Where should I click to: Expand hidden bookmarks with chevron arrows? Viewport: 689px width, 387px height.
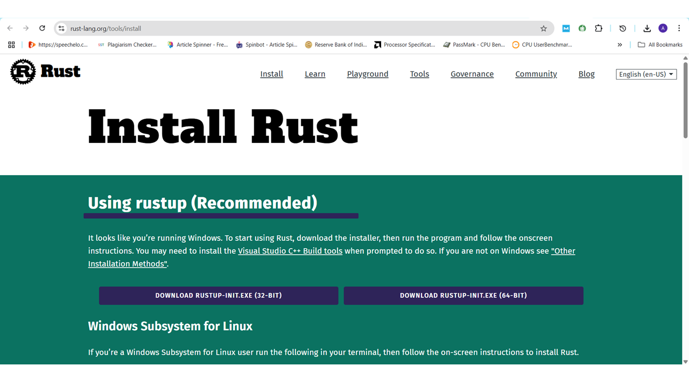coord(620,45)
